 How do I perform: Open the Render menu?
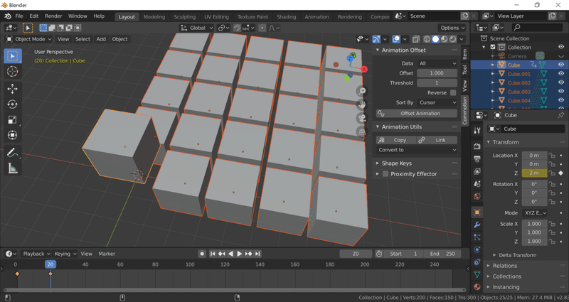pyautogui.click(x=53, y=16)
